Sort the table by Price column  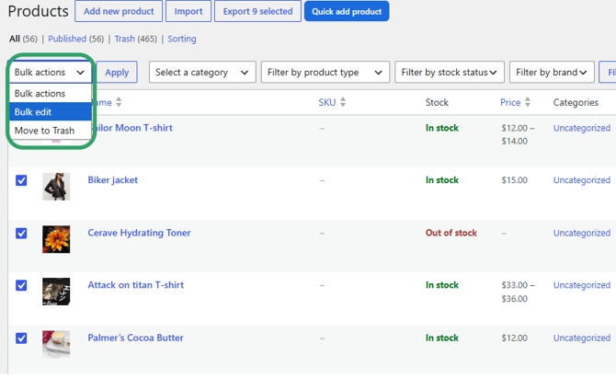point(510,103)
